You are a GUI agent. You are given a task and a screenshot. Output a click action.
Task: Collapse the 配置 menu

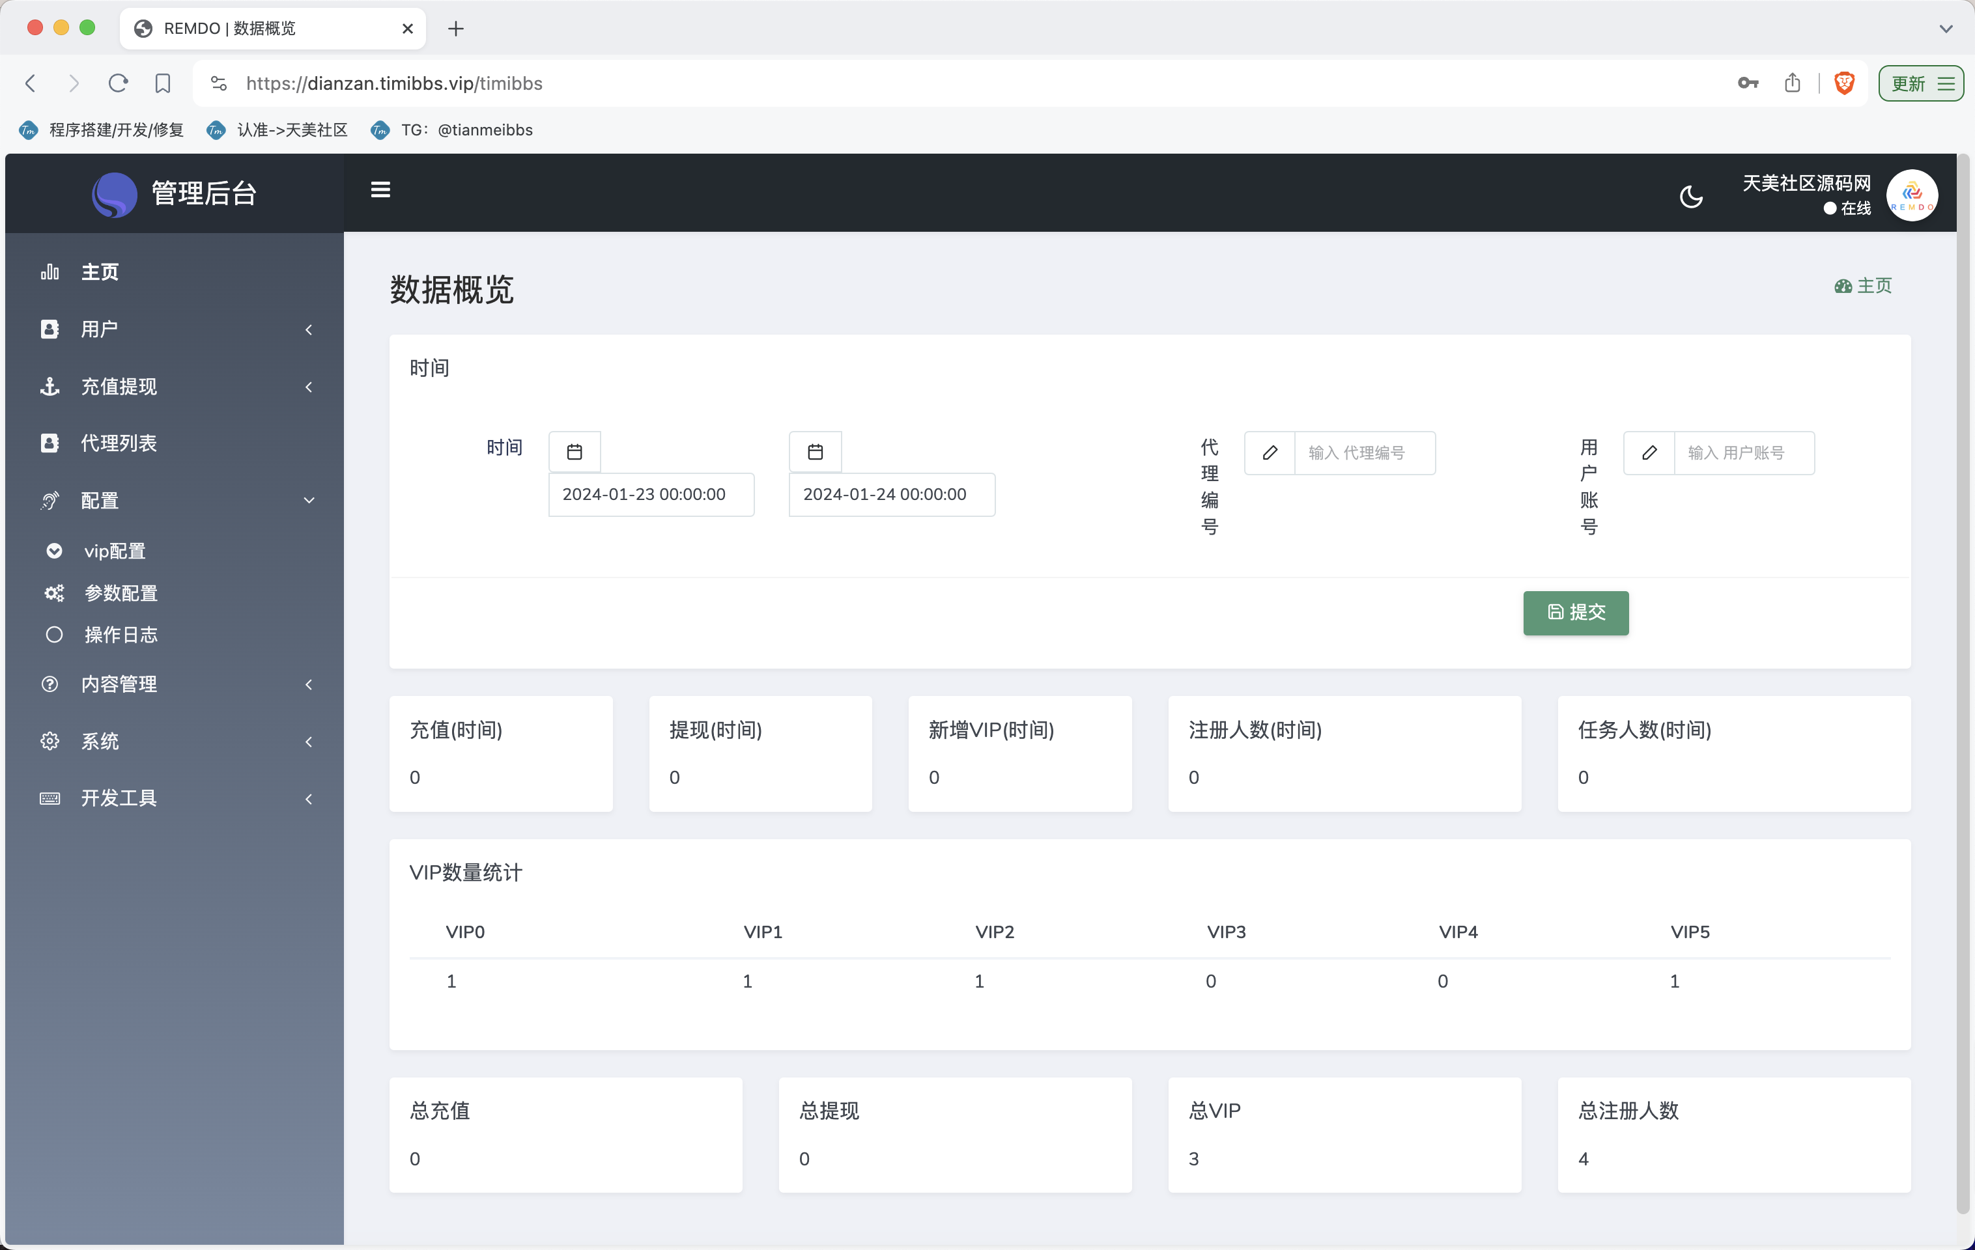coord(174,501)
